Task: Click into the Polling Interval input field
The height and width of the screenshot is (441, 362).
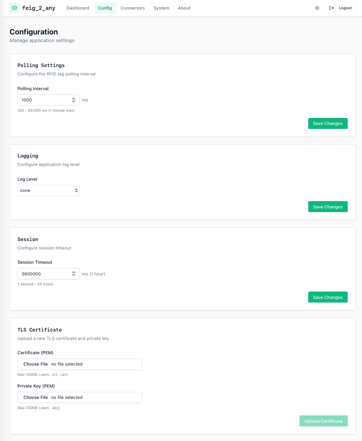Action: (x=44, y=100)
